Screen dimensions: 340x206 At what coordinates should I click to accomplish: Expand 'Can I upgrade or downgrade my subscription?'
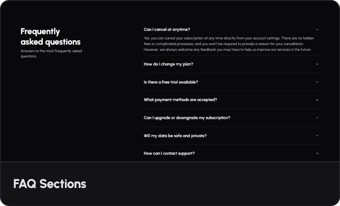187,118
